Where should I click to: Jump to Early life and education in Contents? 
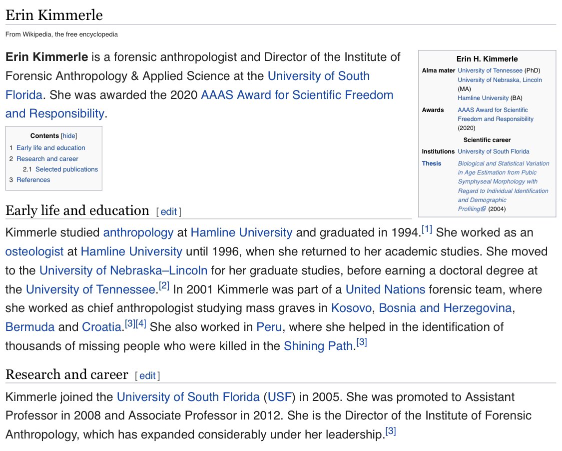[50, 148]
